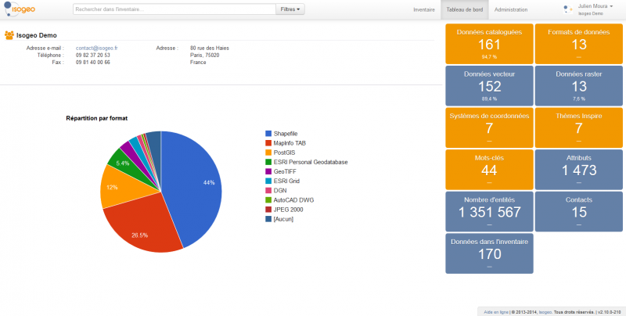Select the Données vecteur tile
Screen dimensions: 626x316
tap(488, 86)
